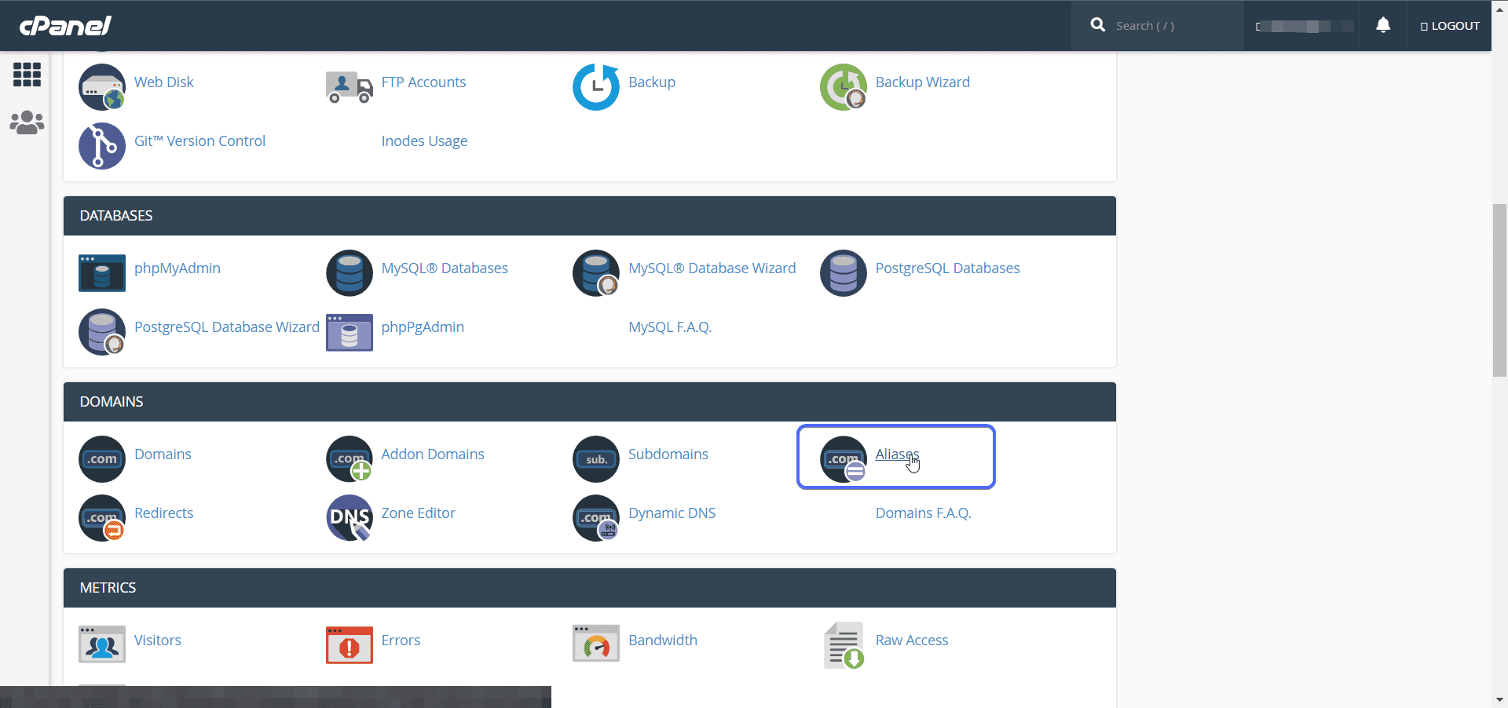Viewport: 1508px width, 708px height.
Task: Open the FTP Accounts link
Action: (x=423, y=82)
